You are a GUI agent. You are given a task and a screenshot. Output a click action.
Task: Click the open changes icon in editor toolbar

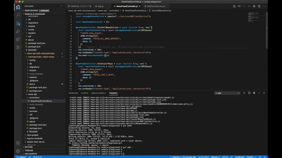[x=234, y=6]
